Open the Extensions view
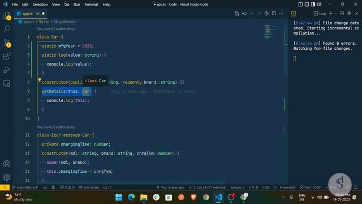 click(7, 56)
